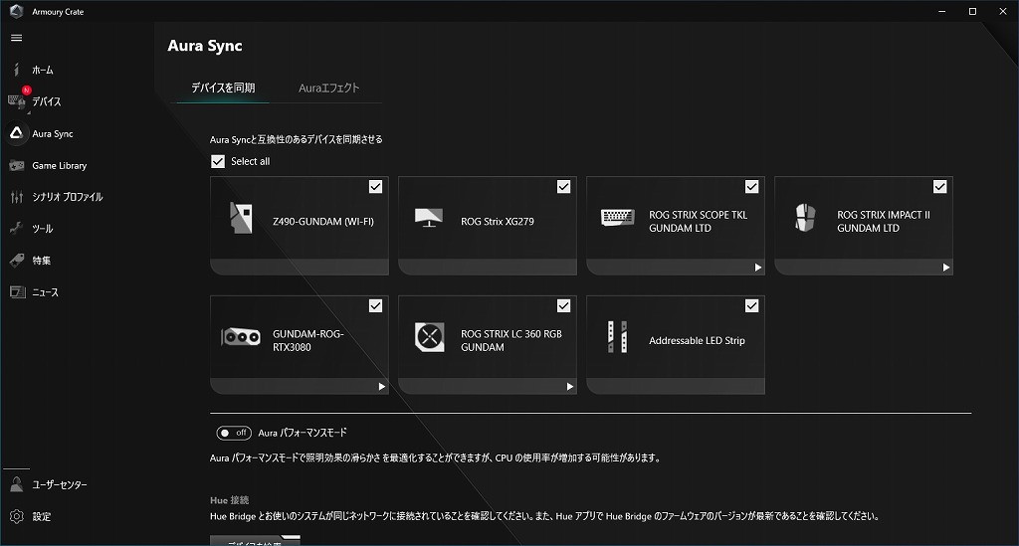This screenshot has width=1019, height=546.
Task: Expand the GUNDAM-ROG-RTX3080 card arrow
Action: (381, 386)
